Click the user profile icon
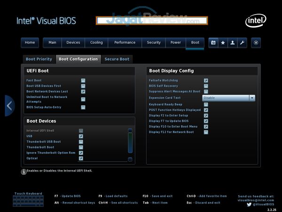 [x=233, y=42]
